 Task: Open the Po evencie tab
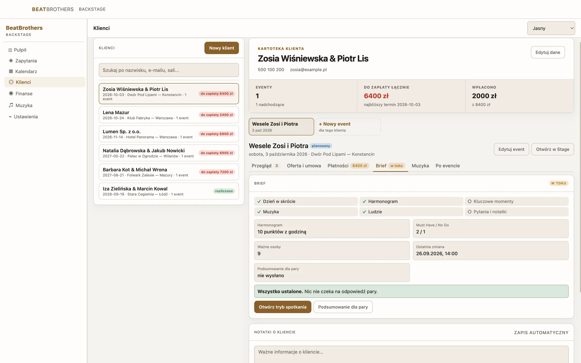point(448,166)
